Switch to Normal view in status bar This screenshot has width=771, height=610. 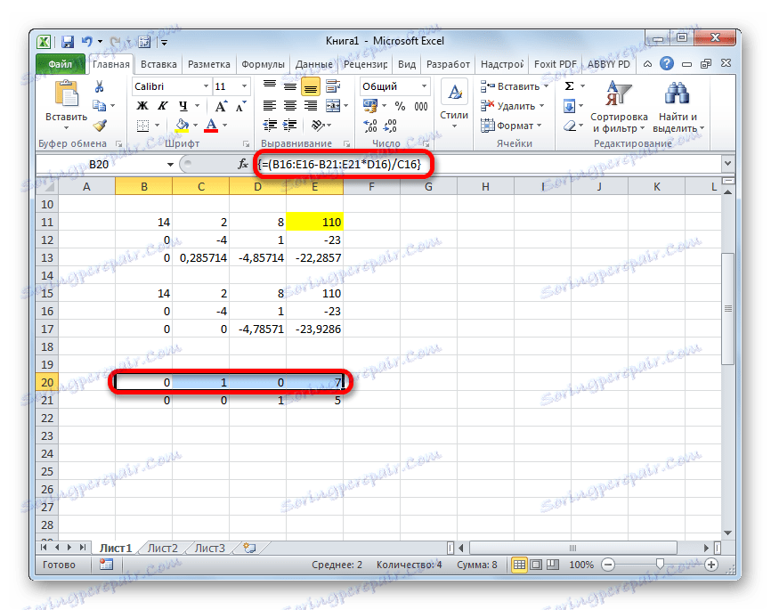click(519, 565)
